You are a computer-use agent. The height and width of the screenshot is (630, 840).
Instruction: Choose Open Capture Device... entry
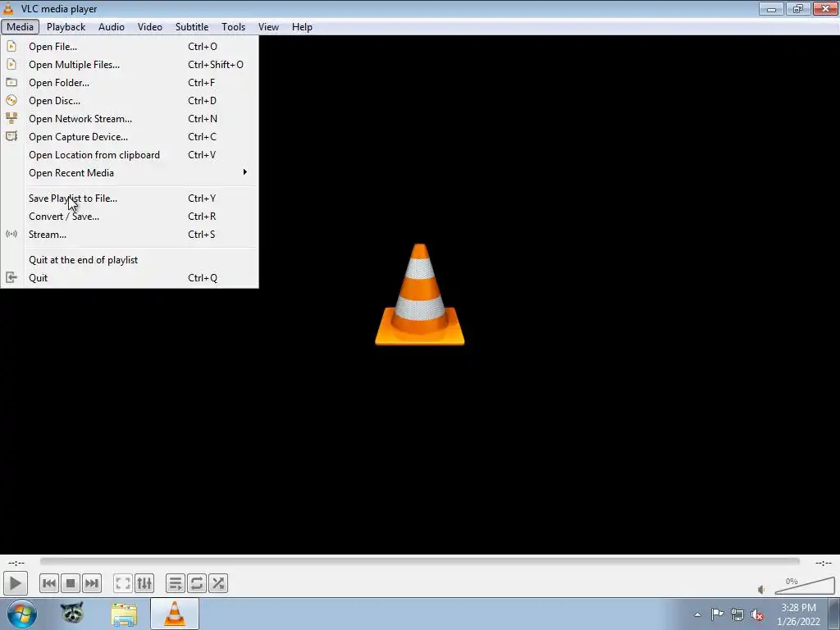pyautogui.click(x=130, y=137)
